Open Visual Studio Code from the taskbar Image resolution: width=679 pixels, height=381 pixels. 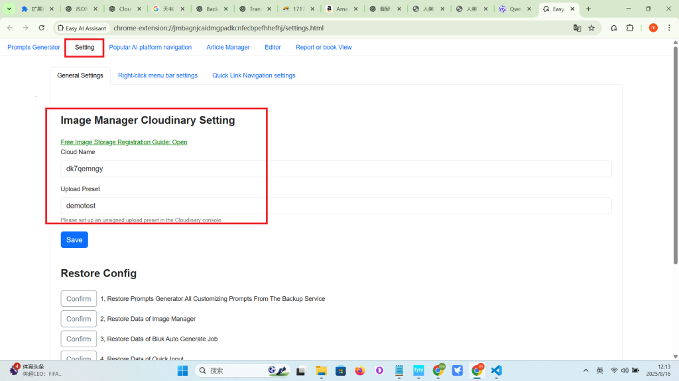point(496,370)
